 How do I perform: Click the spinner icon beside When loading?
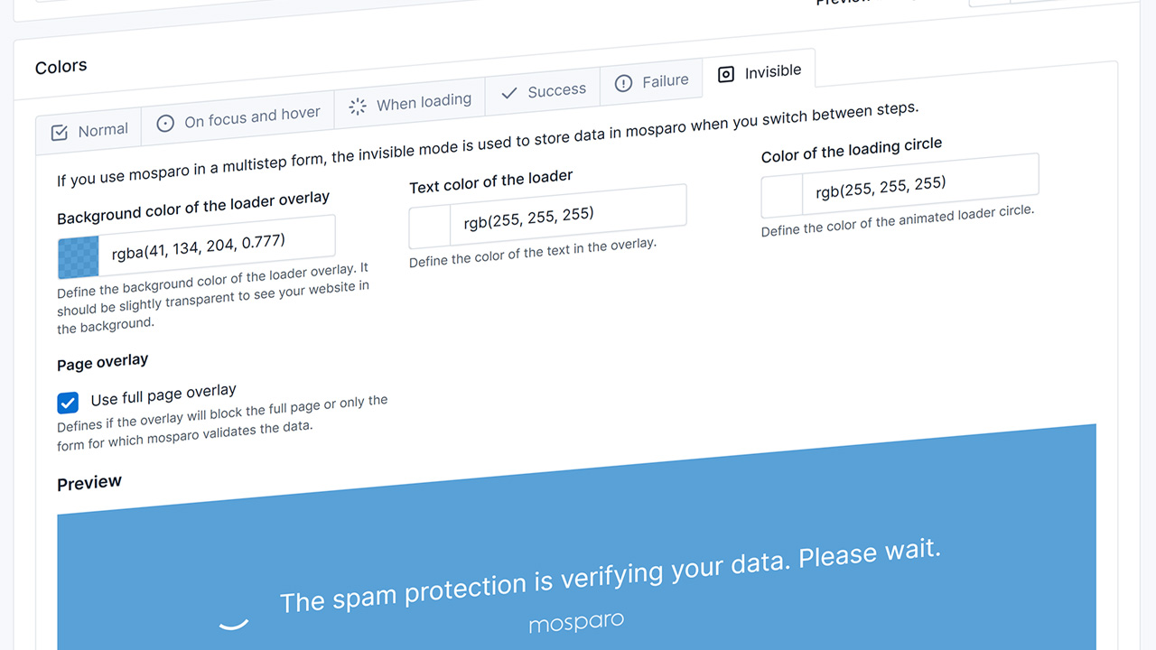358,107
